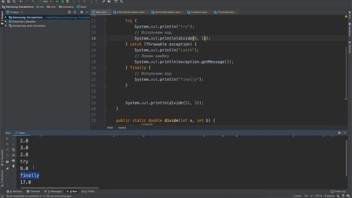352x198 pixels.
Task: Select External Libraries in project tree
Action: pos(24,21)
